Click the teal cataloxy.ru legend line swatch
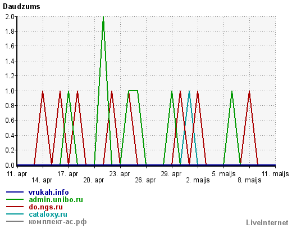Viewport: 292px width, 228px height. (x=15, y=214)
